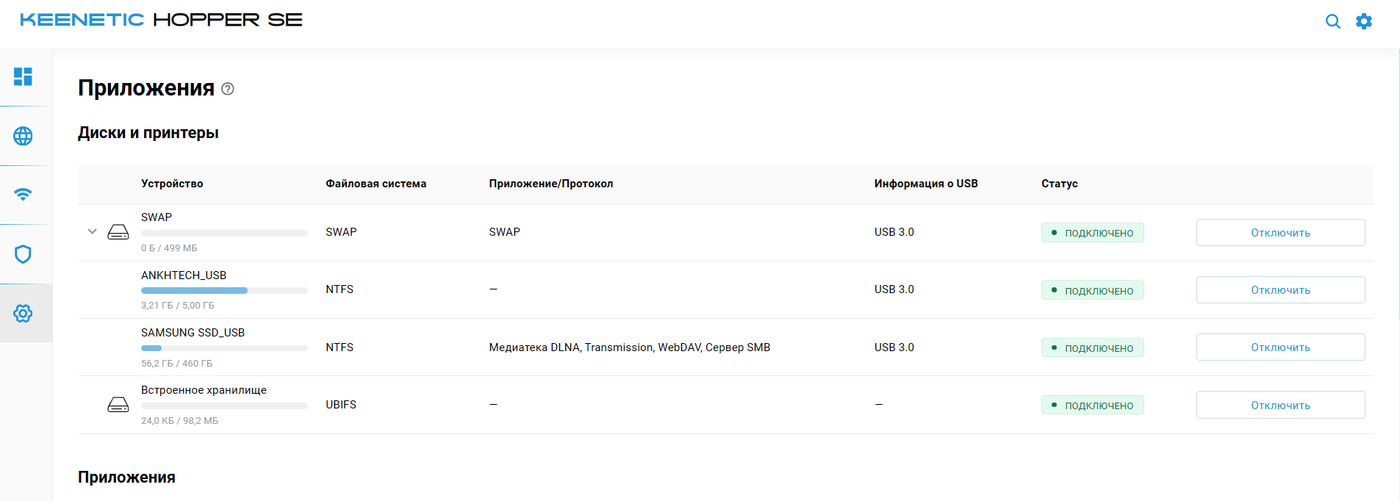Open the Wi-Fi network section icon
The width and height of the screenshot is (1400, 501).
[x=23, y=195]
